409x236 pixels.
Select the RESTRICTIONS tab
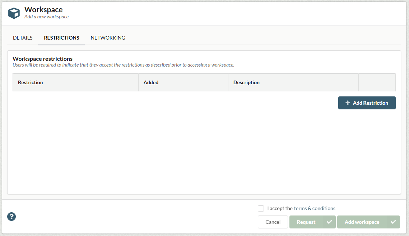[61, 38]
